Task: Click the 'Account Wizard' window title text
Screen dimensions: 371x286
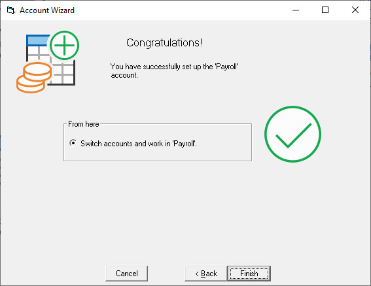Action: (x=47, y=10)
